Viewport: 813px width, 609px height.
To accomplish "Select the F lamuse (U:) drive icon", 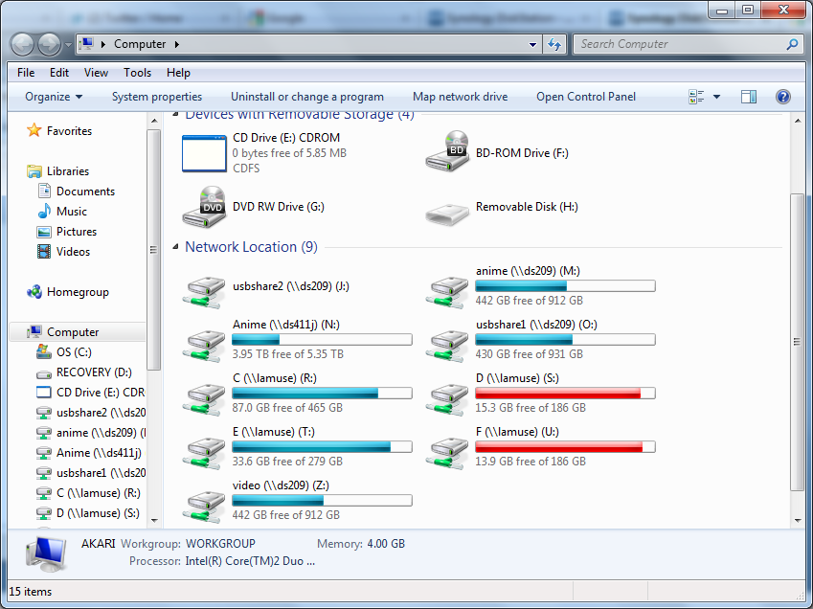I will coord(447,453).
